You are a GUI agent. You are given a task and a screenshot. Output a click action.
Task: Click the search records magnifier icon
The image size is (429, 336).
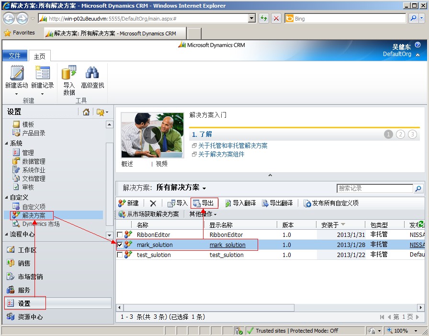pyautogui.click(x=418, y=188)
